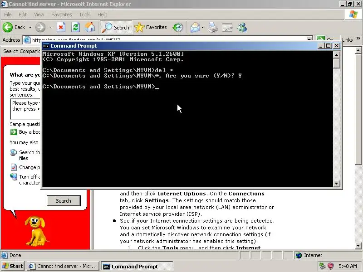Minimize the Command Prompt window
This screenshot has height=272, width=363.
(320, 46)
